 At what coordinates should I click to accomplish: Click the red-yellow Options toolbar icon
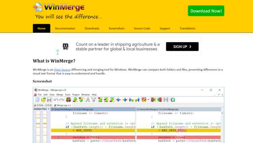pos(144,100)
